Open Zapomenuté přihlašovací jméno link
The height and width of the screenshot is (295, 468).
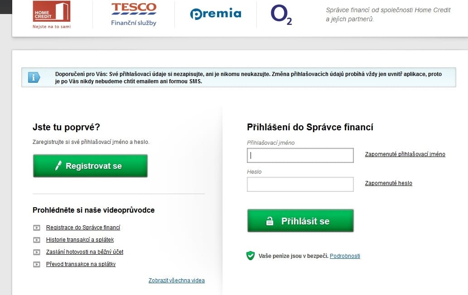(x=405, y=154)
